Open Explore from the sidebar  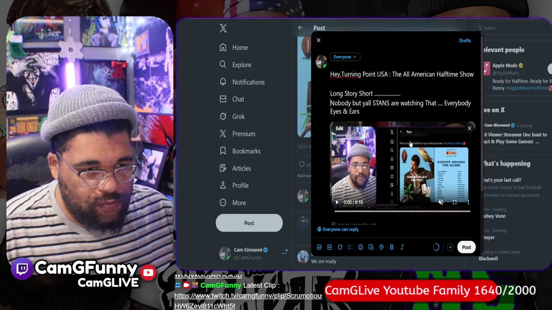point(235,65)
